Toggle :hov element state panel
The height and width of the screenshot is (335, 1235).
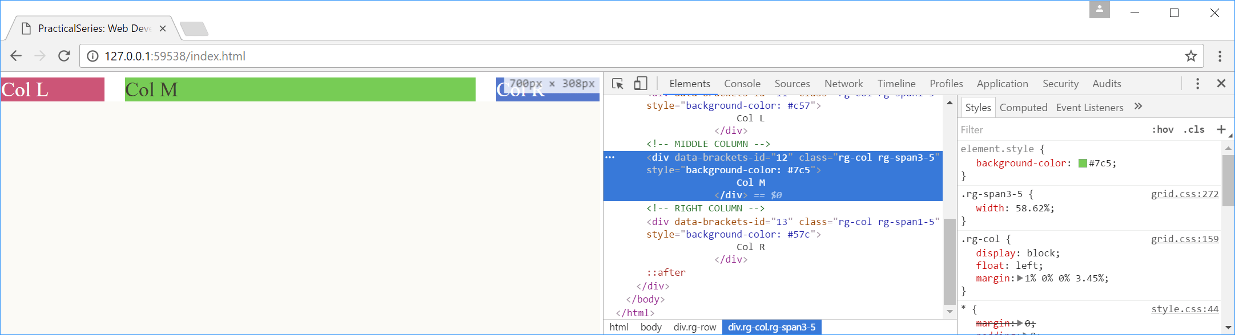[1162, 129]
